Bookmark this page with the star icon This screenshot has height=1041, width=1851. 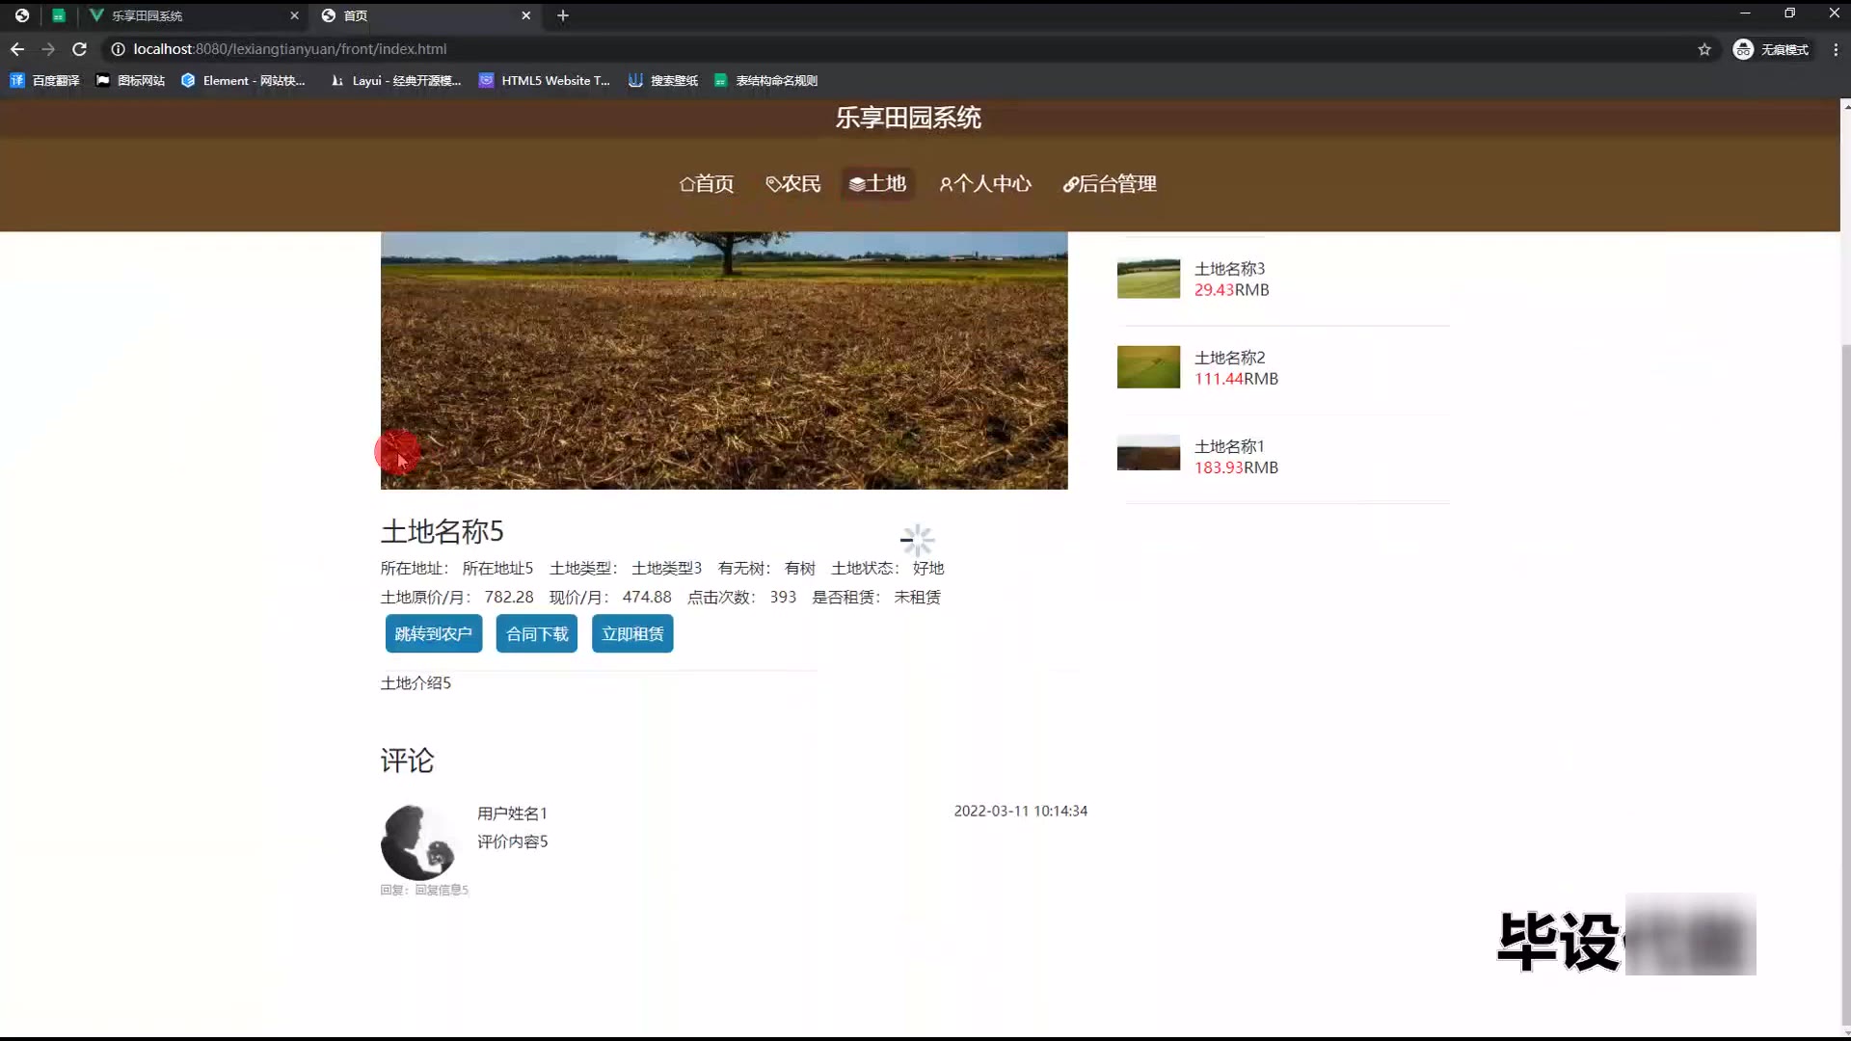point(1704,49)
